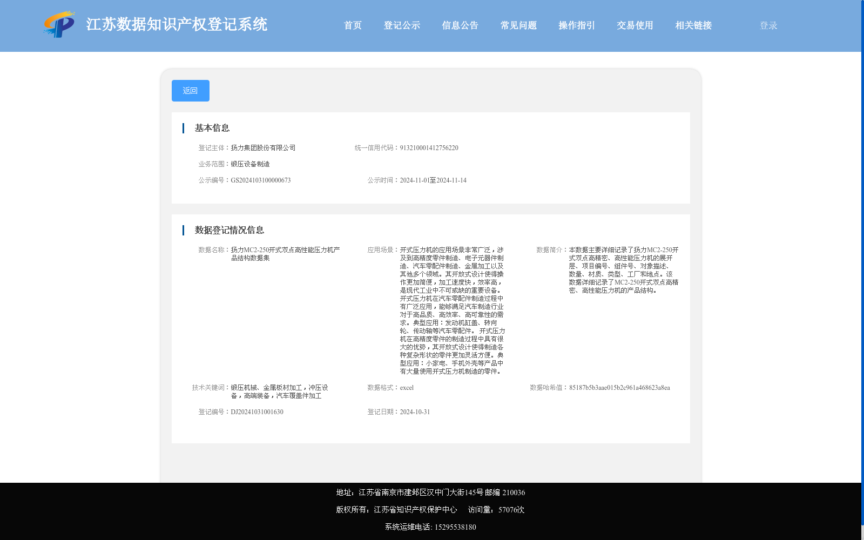Click the site title 江苏数据知识产权登记系统
Image resolution: width=864 pixels, height=540 pixels.
177,24
